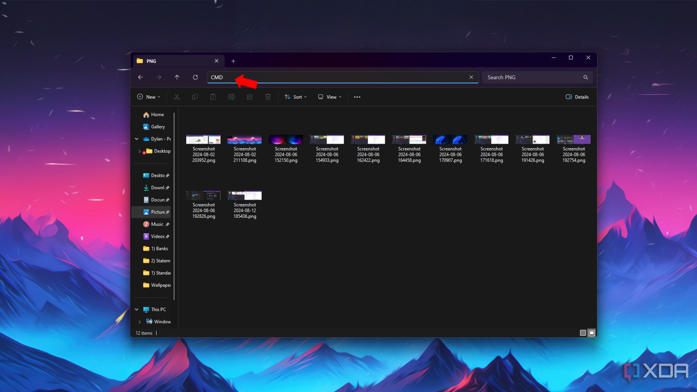Click the Paste icon in toolbar
This screenshot has height=392, width=697.
[x=213, y=97]
